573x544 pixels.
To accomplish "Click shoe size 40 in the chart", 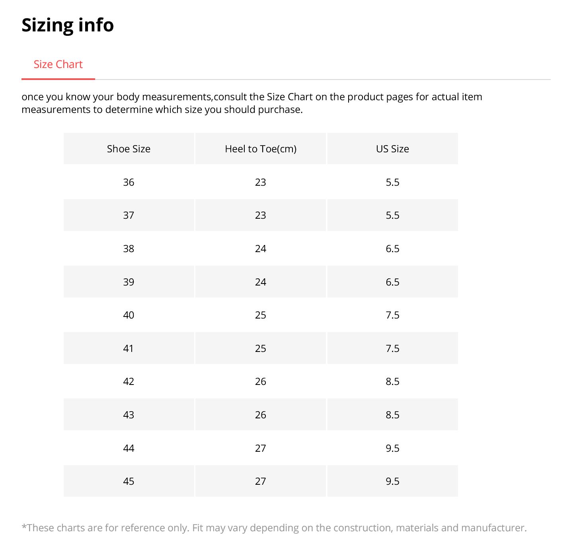I will pos(129,315).
